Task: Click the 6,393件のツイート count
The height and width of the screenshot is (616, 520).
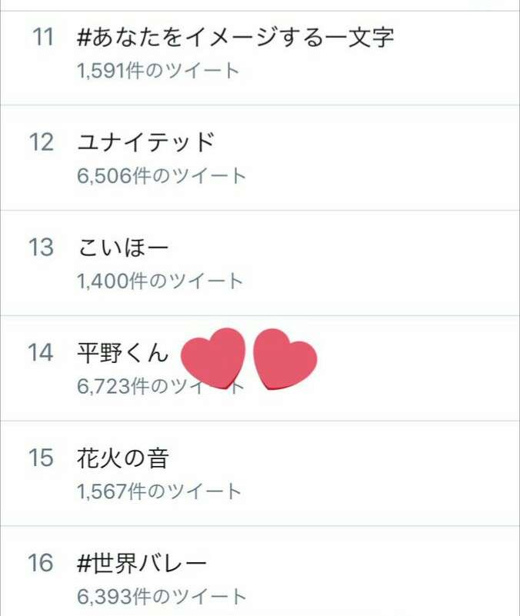Action: [x=162, y=596]
